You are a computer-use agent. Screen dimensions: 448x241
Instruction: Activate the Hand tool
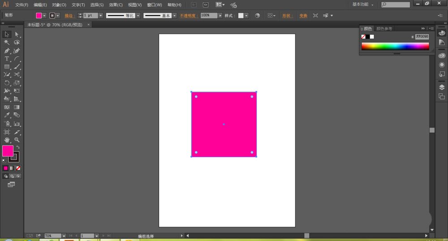tap(7, 140)
